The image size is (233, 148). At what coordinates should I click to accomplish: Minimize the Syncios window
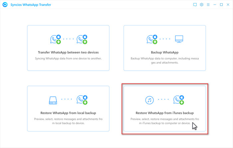[x=215, y=5]
